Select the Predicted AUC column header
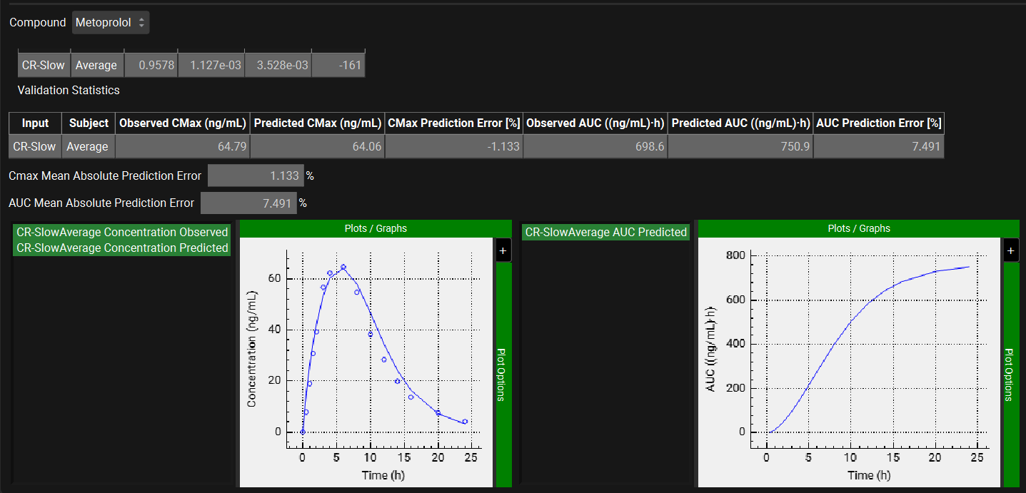The width and height of the screenshot is (1026, 493). 740,123
